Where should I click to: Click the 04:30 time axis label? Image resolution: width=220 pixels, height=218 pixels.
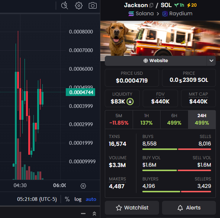(20, 185)
